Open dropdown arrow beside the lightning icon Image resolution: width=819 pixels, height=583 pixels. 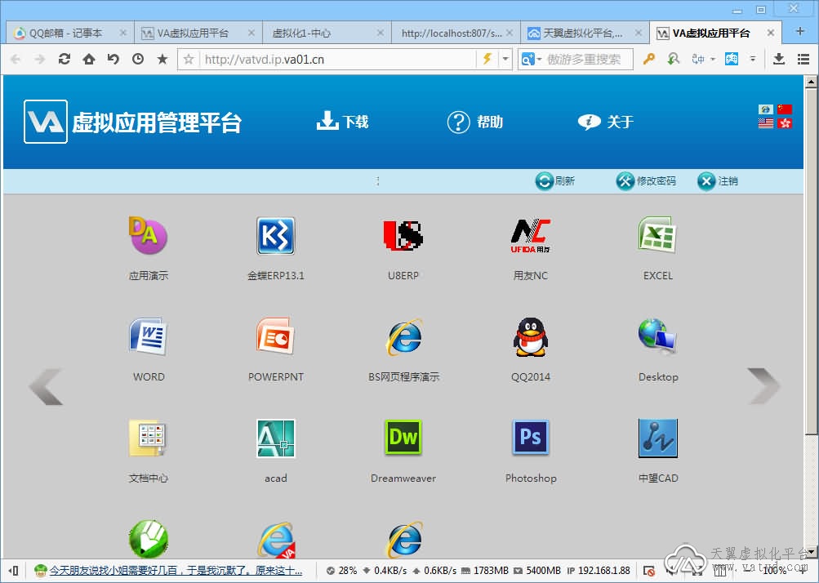pos(505,60)
